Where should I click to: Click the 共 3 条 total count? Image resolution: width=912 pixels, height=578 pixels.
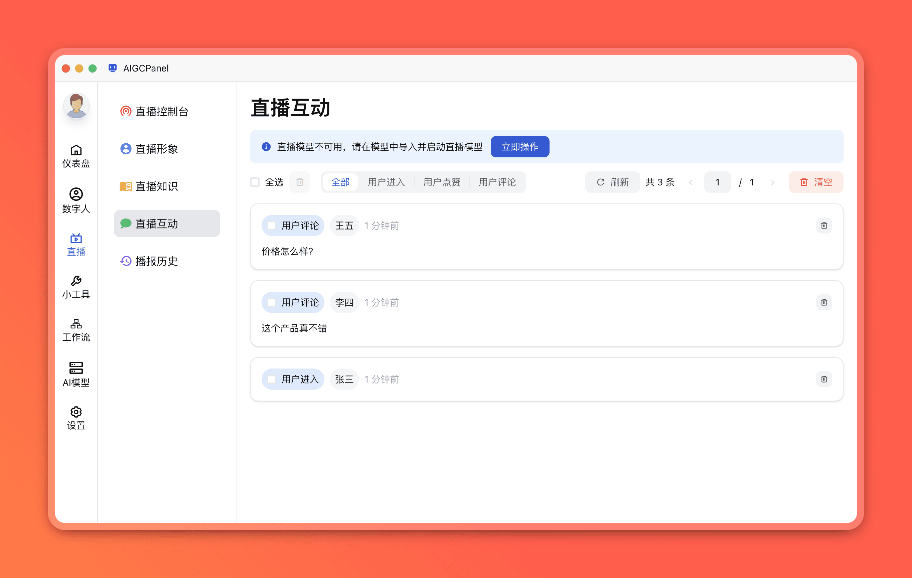[660, 182]
